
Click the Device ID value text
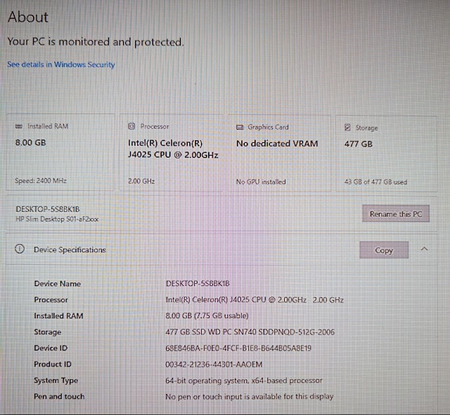(238, 349)
